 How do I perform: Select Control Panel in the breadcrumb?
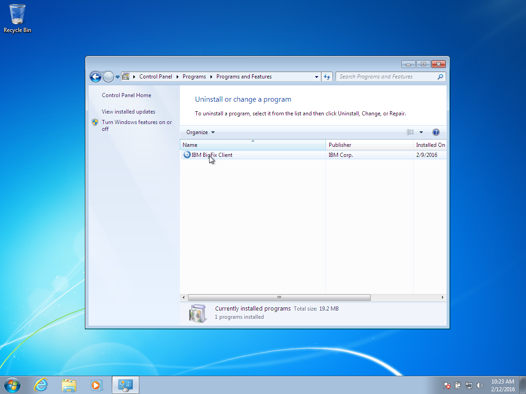[155, 77]
